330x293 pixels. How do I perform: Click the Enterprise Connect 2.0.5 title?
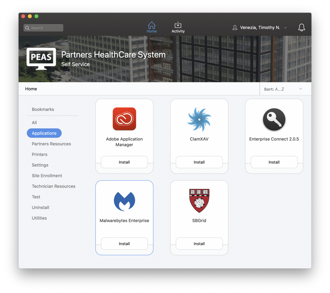274,139
